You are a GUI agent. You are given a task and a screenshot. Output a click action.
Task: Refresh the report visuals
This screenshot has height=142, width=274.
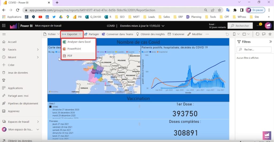coord(257,34)
